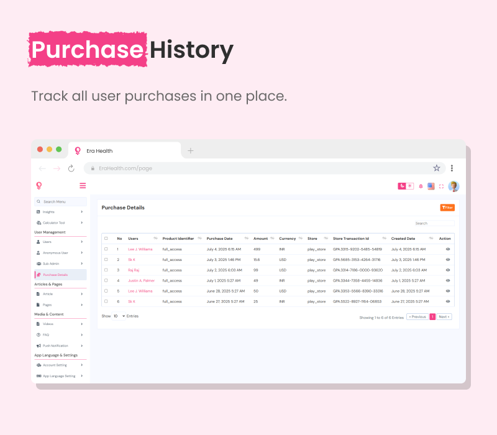This screenshot has width=497, height=435.
Task: Sort by Amount column
Action: [272, 239]
